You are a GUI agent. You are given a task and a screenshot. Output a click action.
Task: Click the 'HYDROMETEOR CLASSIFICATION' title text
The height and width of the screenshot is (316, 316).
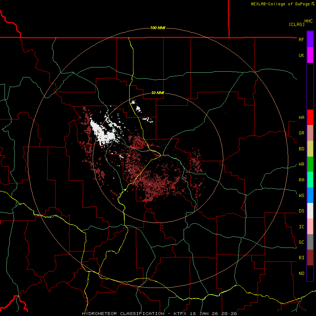pyautogui.click(x=123, y=314)
